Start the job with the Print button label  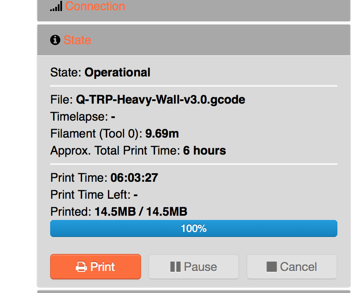point(103,267)
